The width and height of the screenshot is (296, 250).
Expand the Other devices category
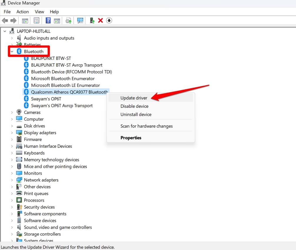(12, 187)
